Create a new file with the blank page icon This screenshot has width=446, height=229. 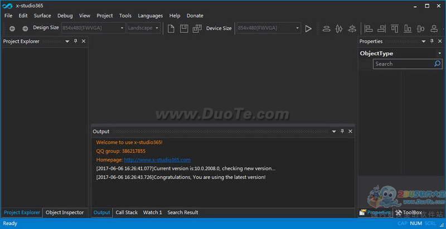[171, 28]
